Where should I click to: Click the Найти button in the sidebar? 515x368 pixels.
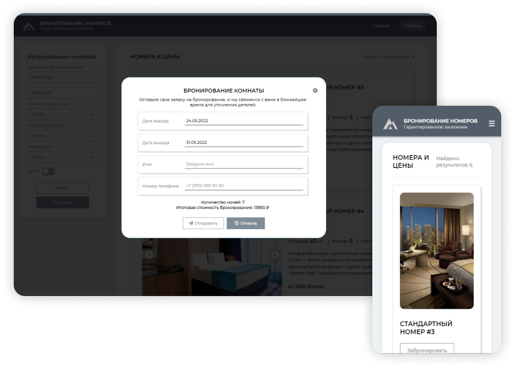pyautogui.click(x=63, y=188)
